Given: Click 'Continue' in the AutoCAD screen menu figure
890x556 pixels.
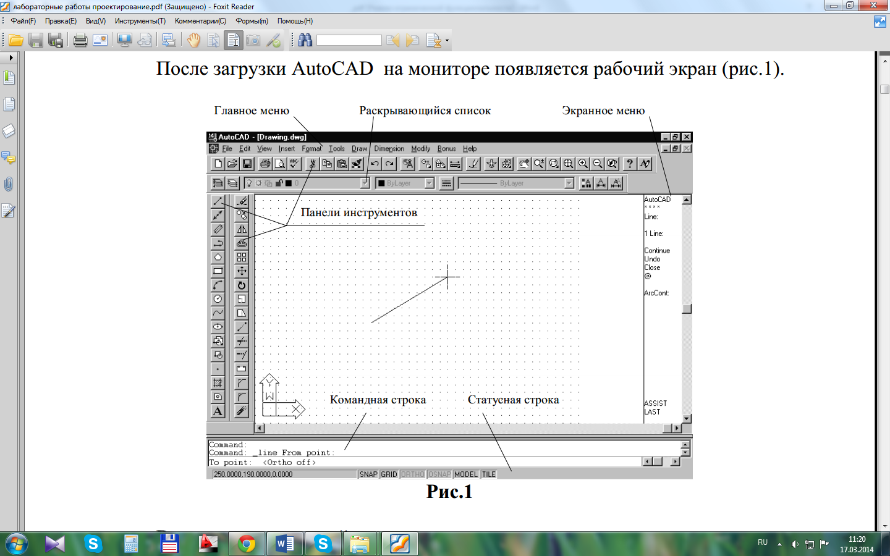Looking at the screenshot, I should pos(657,250).
